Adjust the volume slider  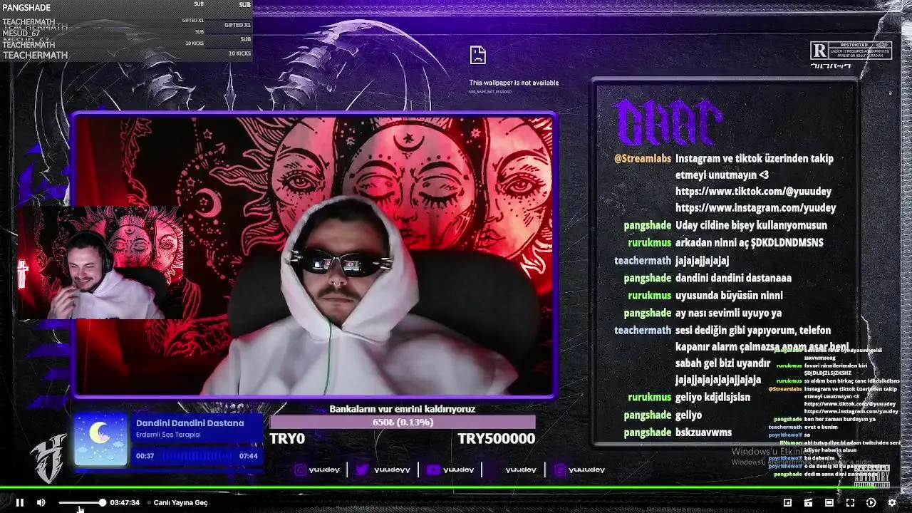(x=82, y=502)
